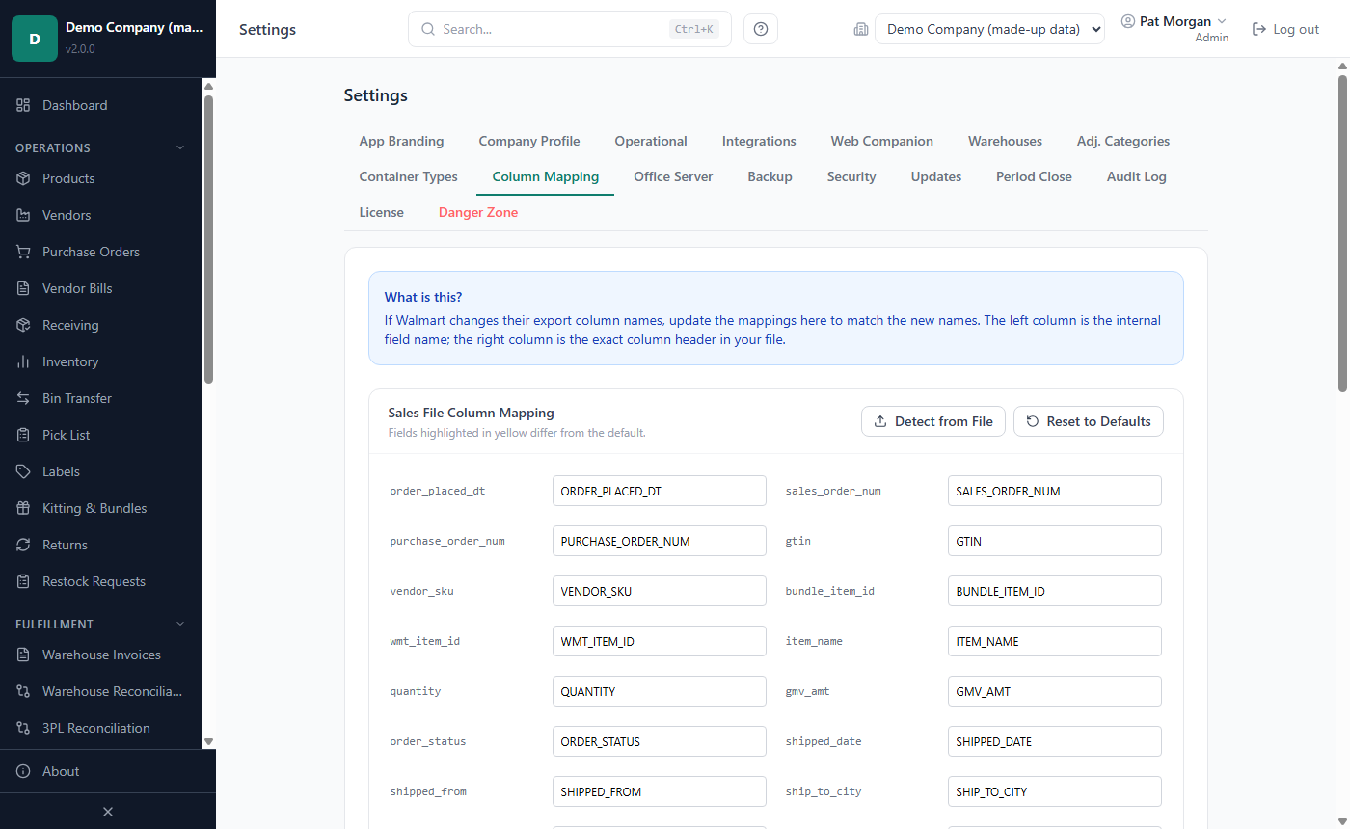
Task: Click the Purchase Orders cart icon
Action: (x=23, y=252)
